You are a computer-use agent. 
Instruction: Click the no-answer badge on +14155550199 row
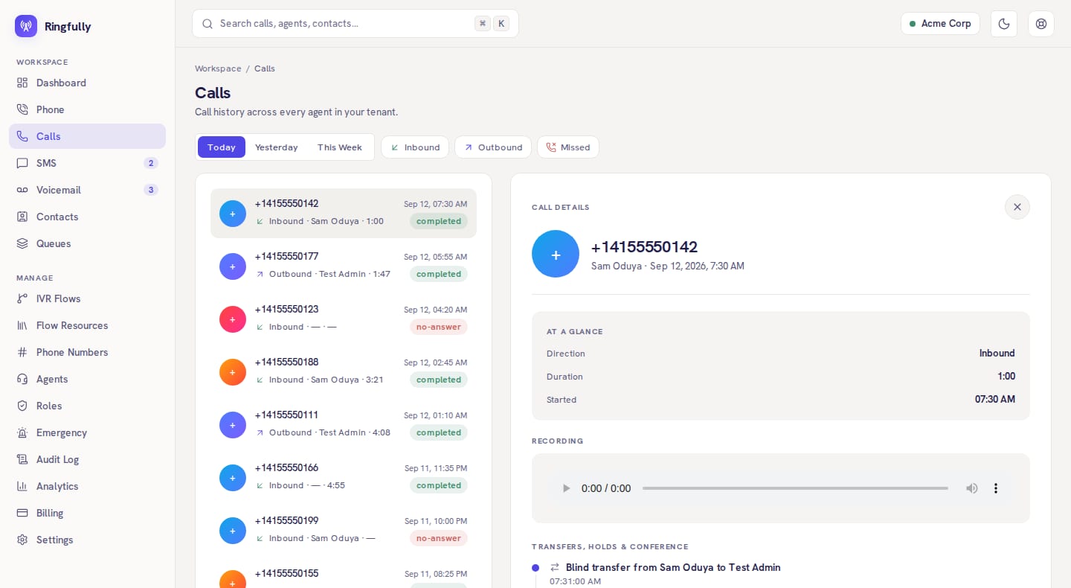pos(439,538)
